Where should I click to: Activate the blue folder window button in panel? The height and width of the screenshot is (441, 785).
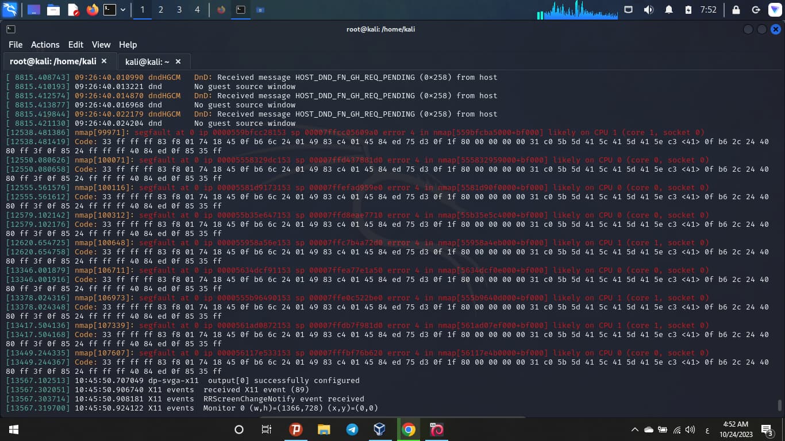[260, 10]
